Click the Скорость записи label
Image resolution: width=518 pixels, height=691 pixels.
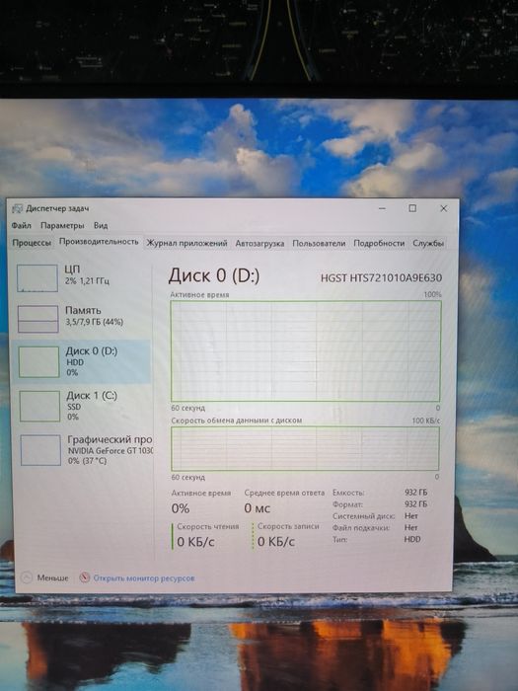(x=288, y=526)
